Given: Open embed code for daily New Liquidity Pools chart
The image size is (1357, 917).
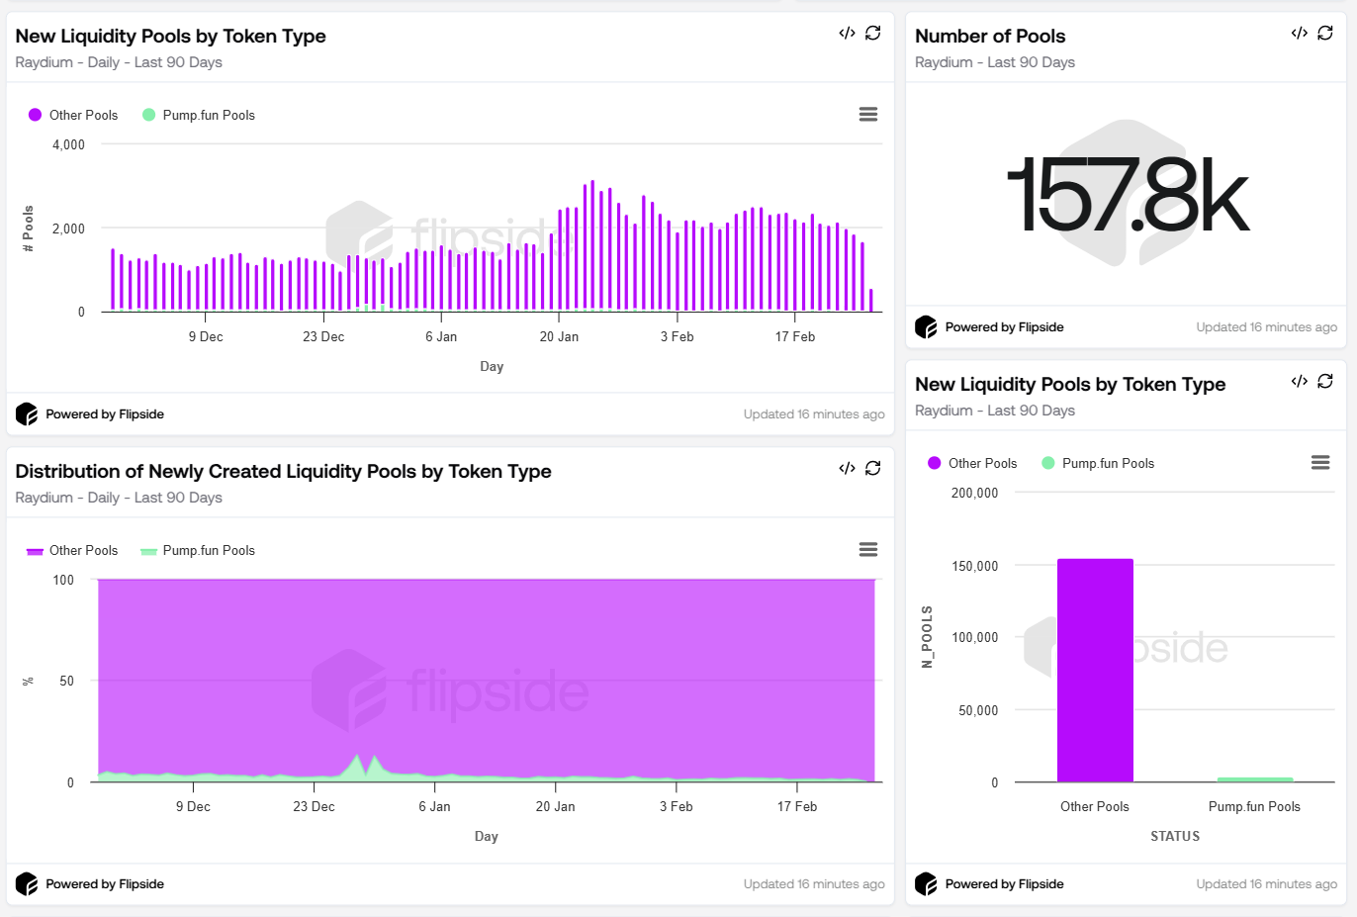Looking at the screenshot, I should coord(847,33).
